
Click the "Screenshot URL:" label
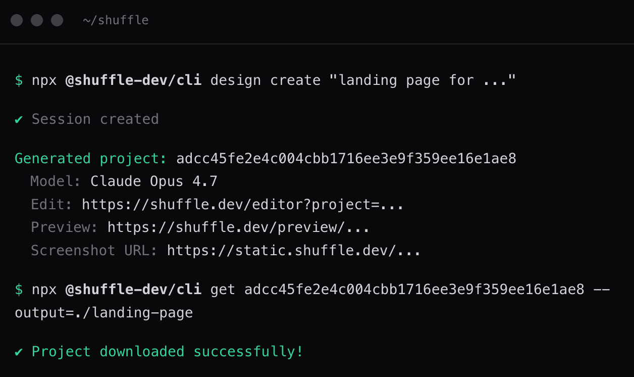click(x=94, y=250)
